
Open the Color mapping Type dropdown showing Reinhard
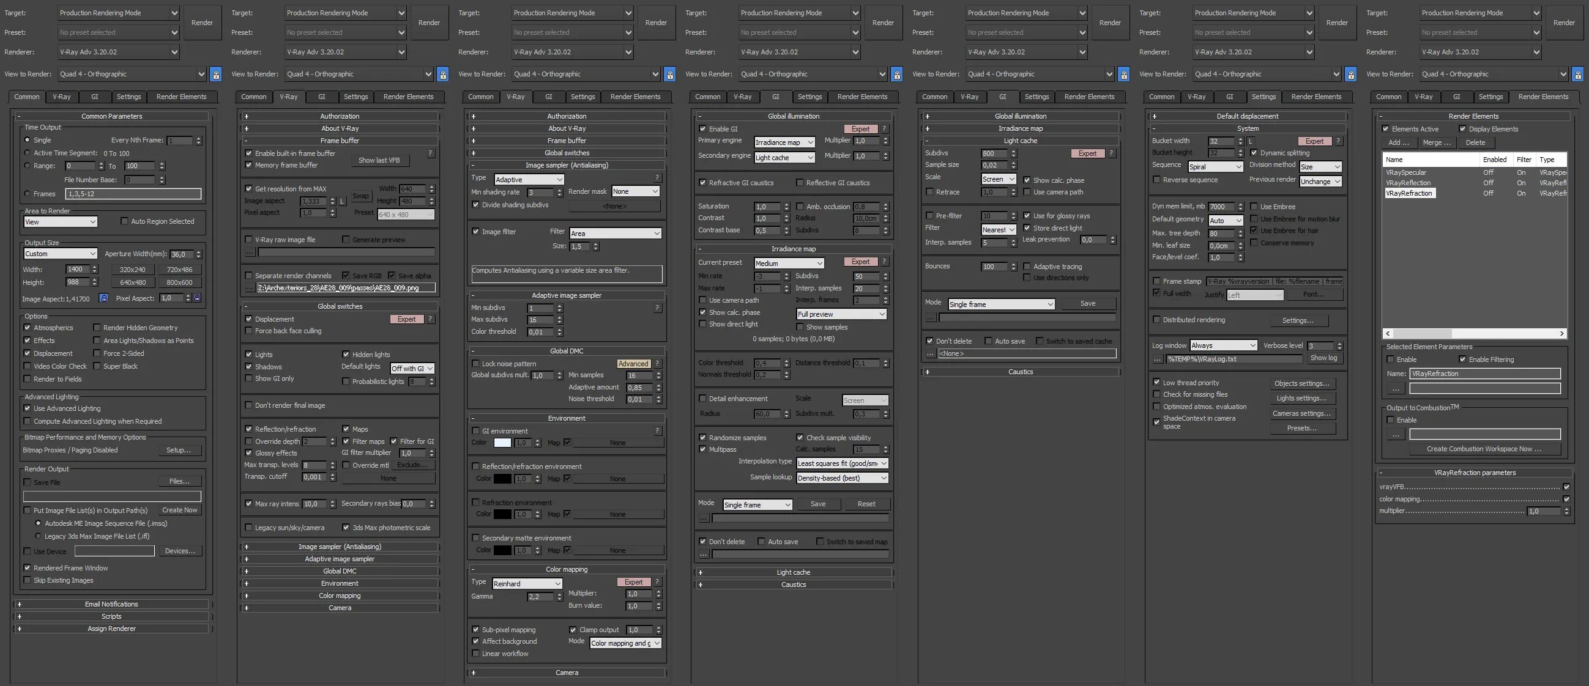(x=527, y=584)
